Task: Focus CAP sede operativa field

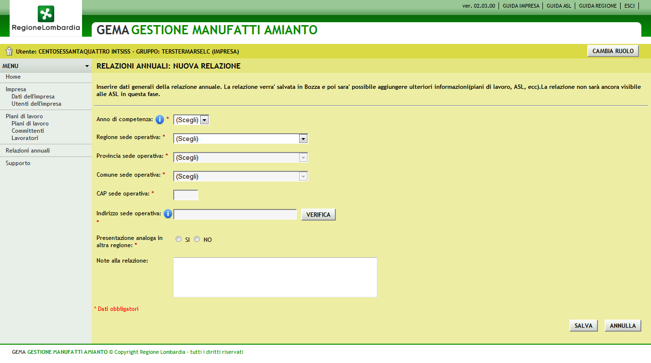Action: point(186,195)
